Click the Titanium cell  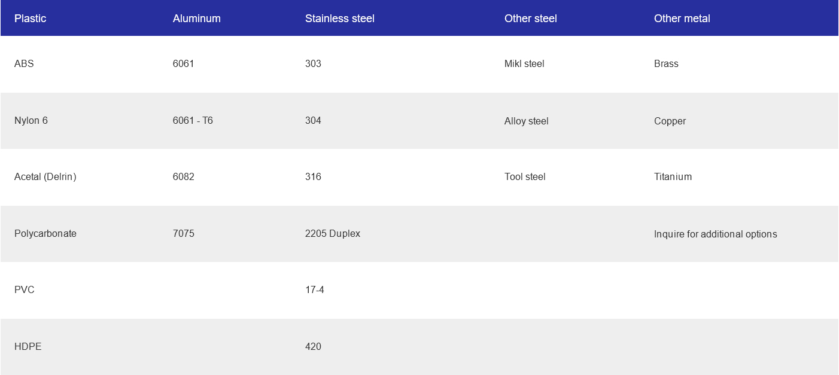click(x=673, y=176)
